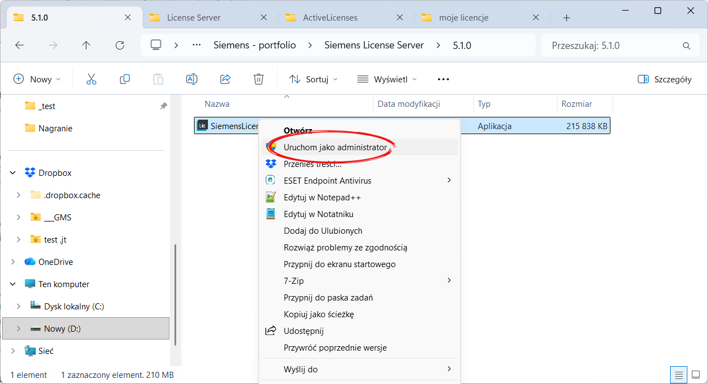The height and width of the screenshot is (384, 708).
Task: Collapse the Dropbox tree node
Action: (x=13, y=173)
